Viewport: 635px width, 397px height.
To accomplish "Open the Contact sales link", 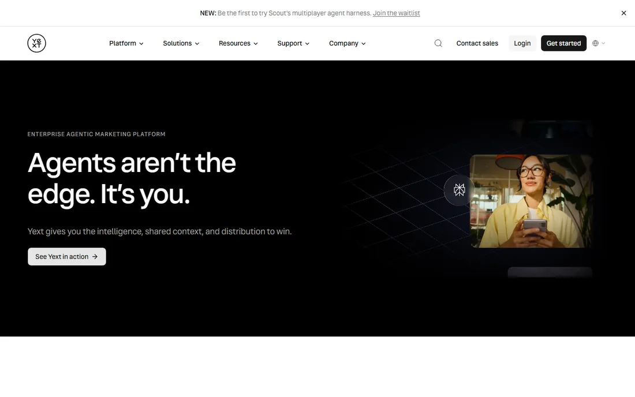I will pos(477,43).
